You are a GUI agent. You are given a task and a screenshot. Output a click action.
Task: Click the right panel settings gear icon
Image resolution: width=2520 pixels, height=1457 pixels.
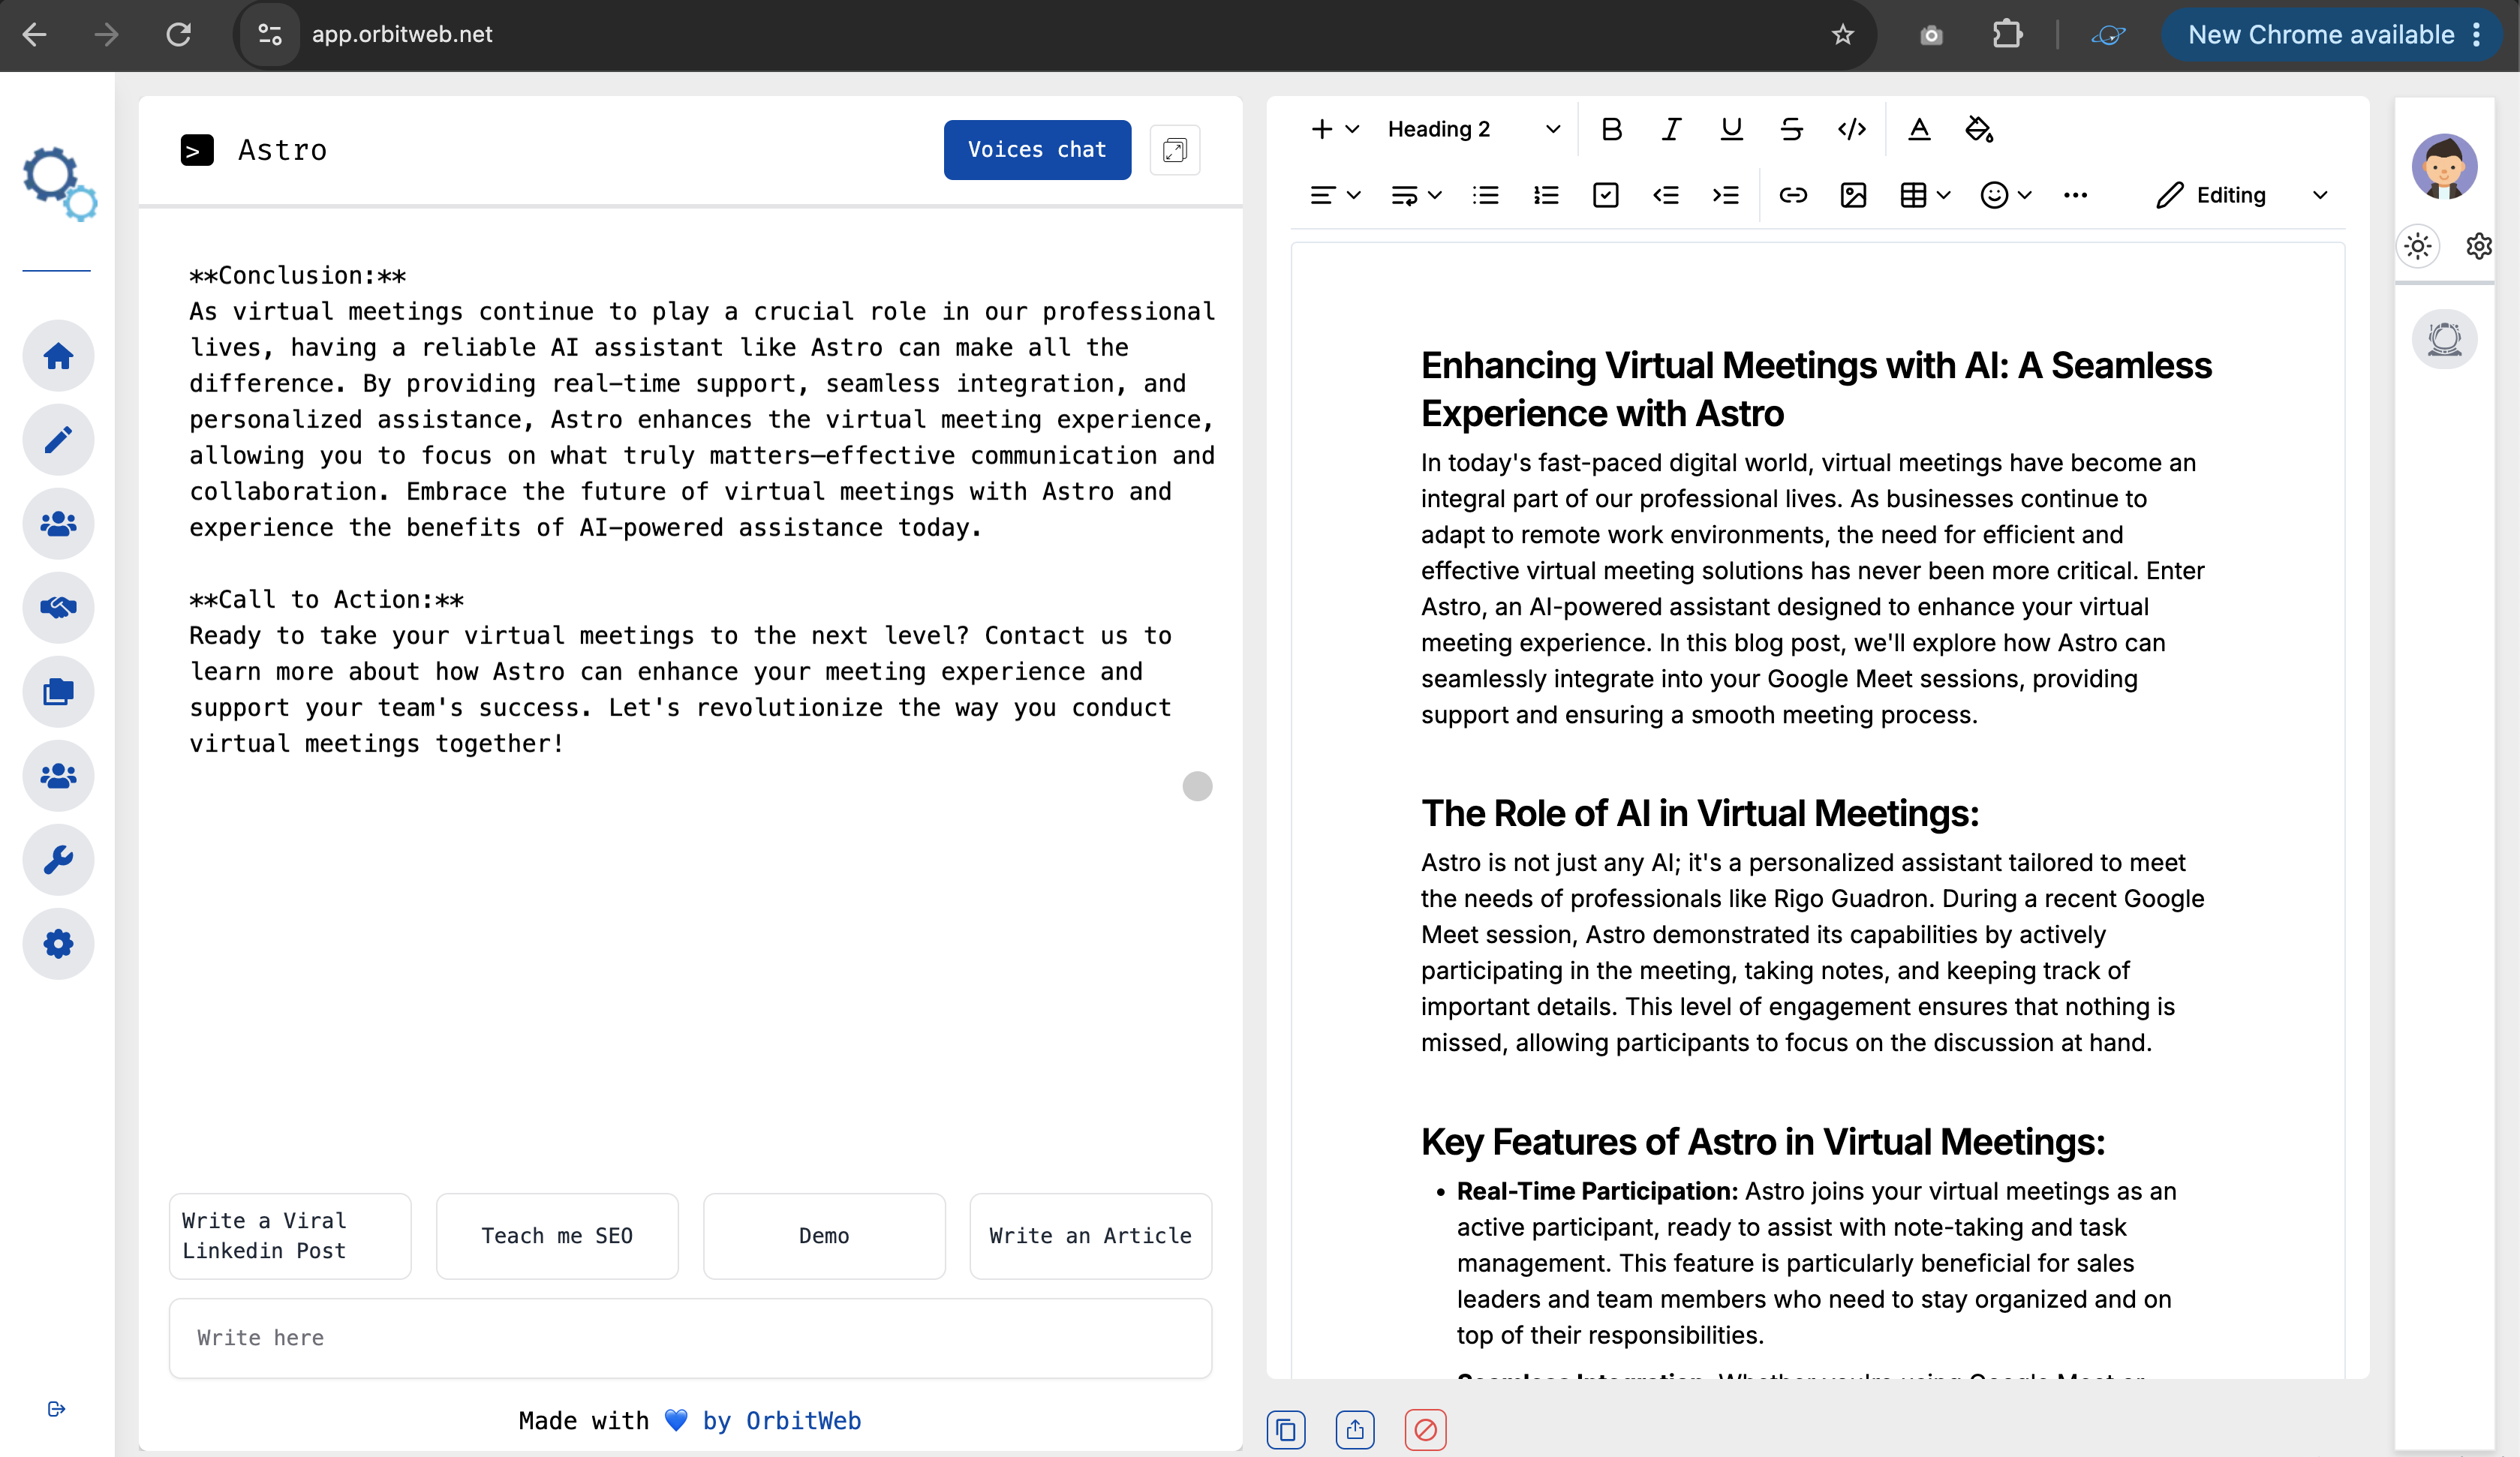(2479, 246)
